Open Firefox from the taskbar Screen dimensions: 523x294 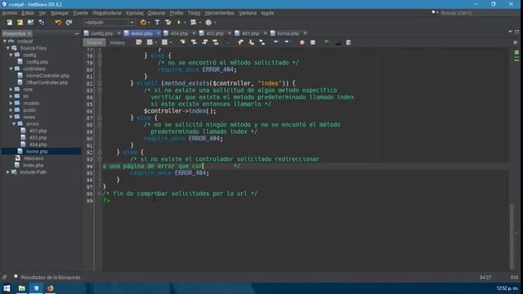pyautogui.click(x=51, y=288)
